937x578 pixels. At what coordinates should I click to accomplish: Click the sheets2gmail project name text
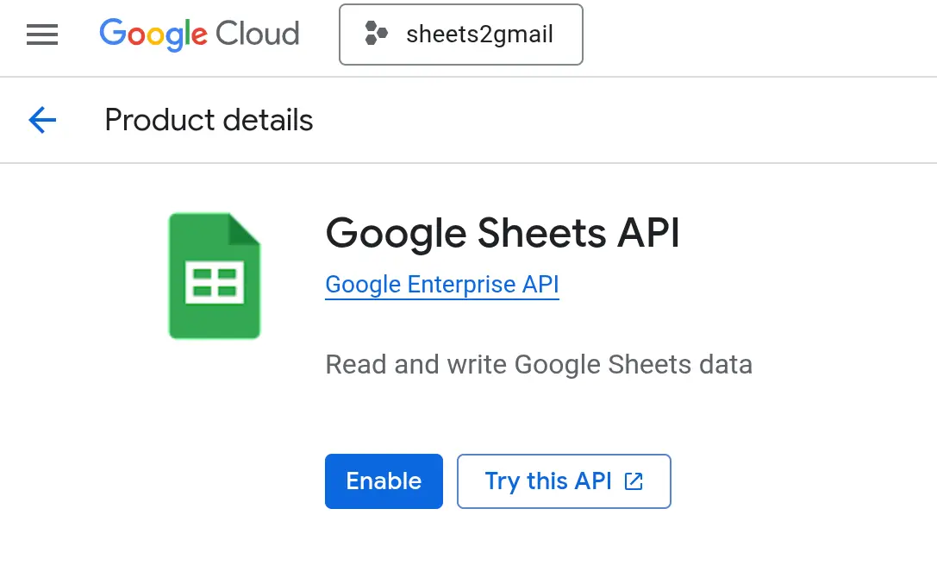coord(479,35)
